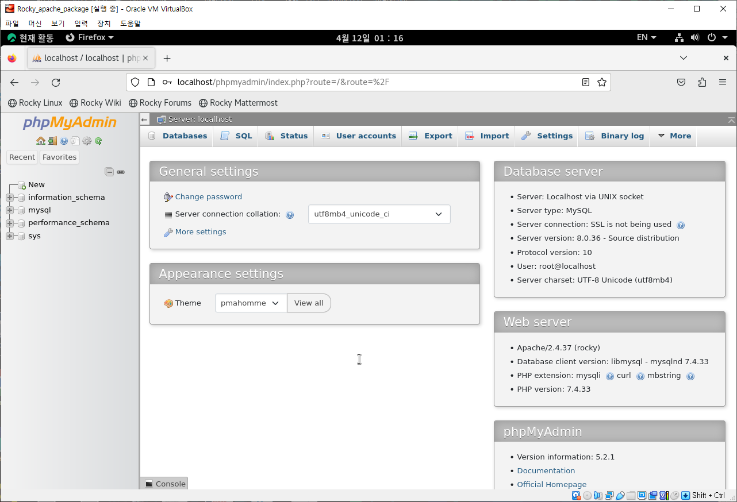Click help icon after mbstring extension
The image size is (737, 502).
click(x=690, y=376)
